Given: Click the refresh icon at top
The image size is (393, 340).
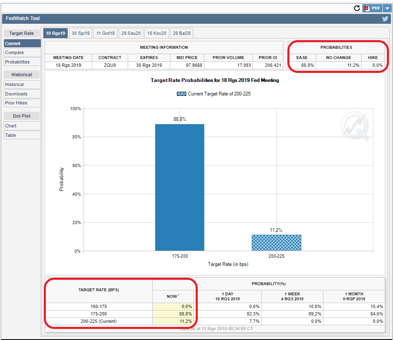Looking at the screenshot, I should pos(357,8).
